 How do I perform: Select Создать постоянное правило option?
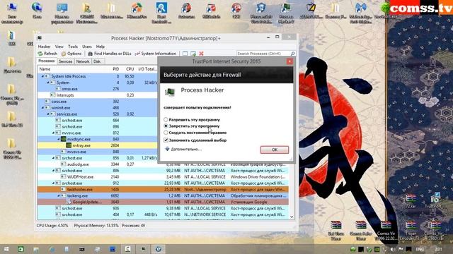click(x=166, y=133)
